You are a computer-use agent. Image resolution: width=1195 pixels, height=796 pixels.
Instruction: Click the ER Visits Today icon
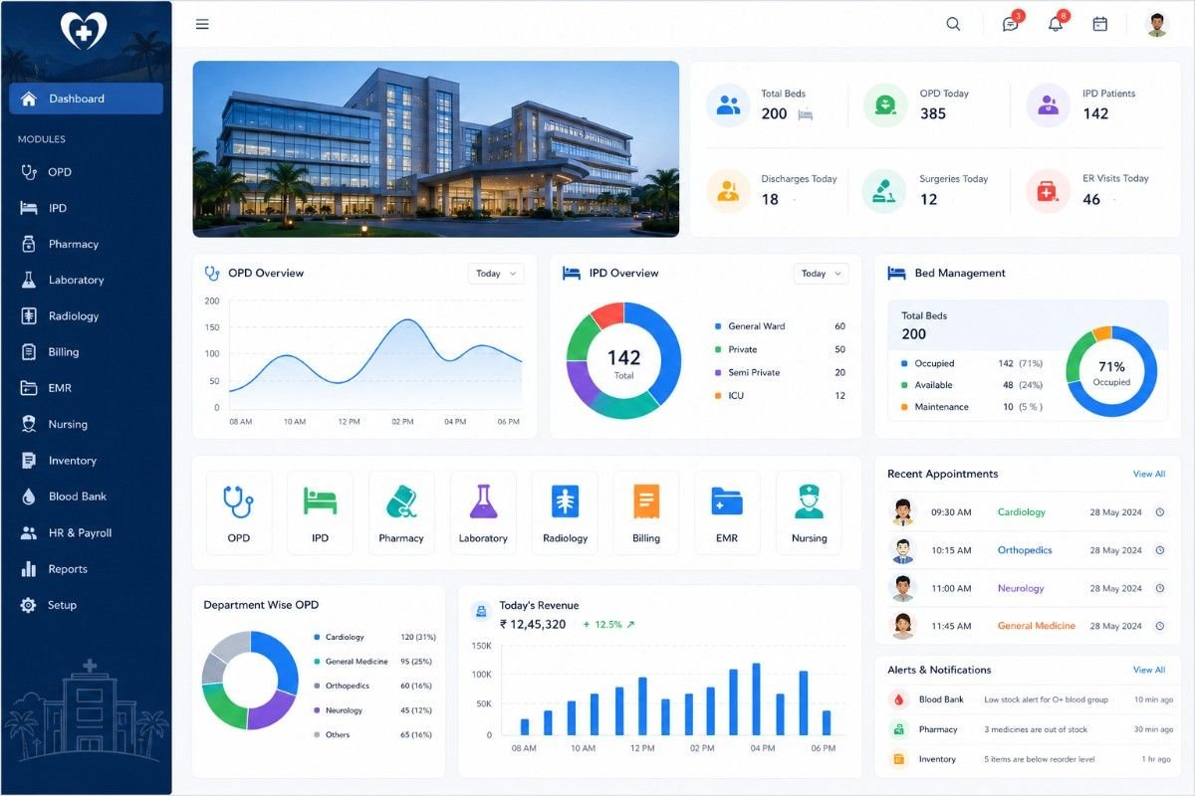pos(1048,190)
